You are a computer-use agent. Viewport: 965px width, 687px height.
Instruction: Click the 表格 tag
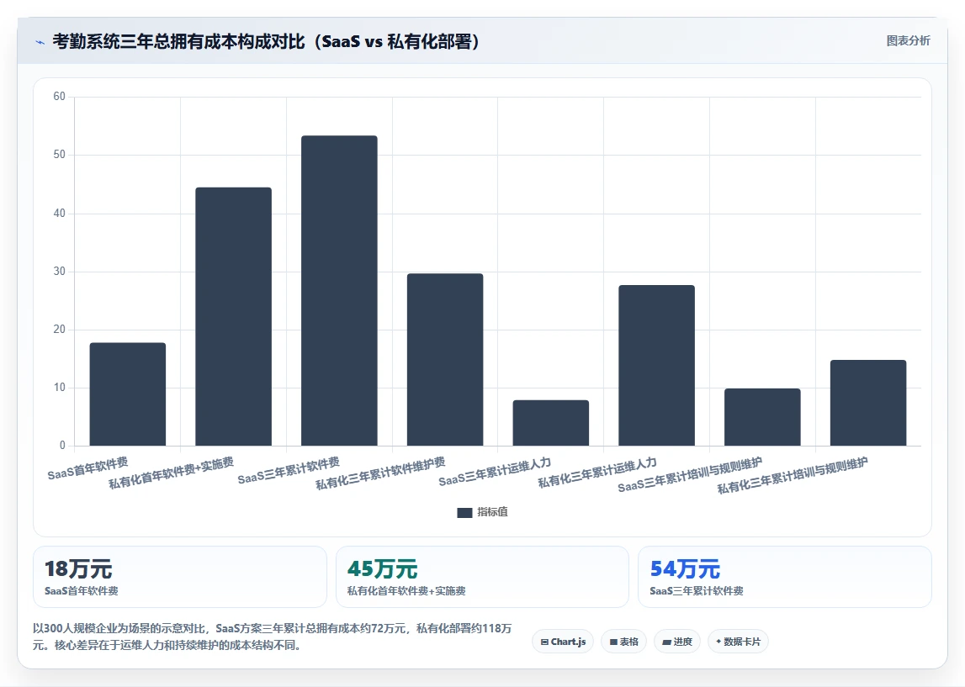623,642
